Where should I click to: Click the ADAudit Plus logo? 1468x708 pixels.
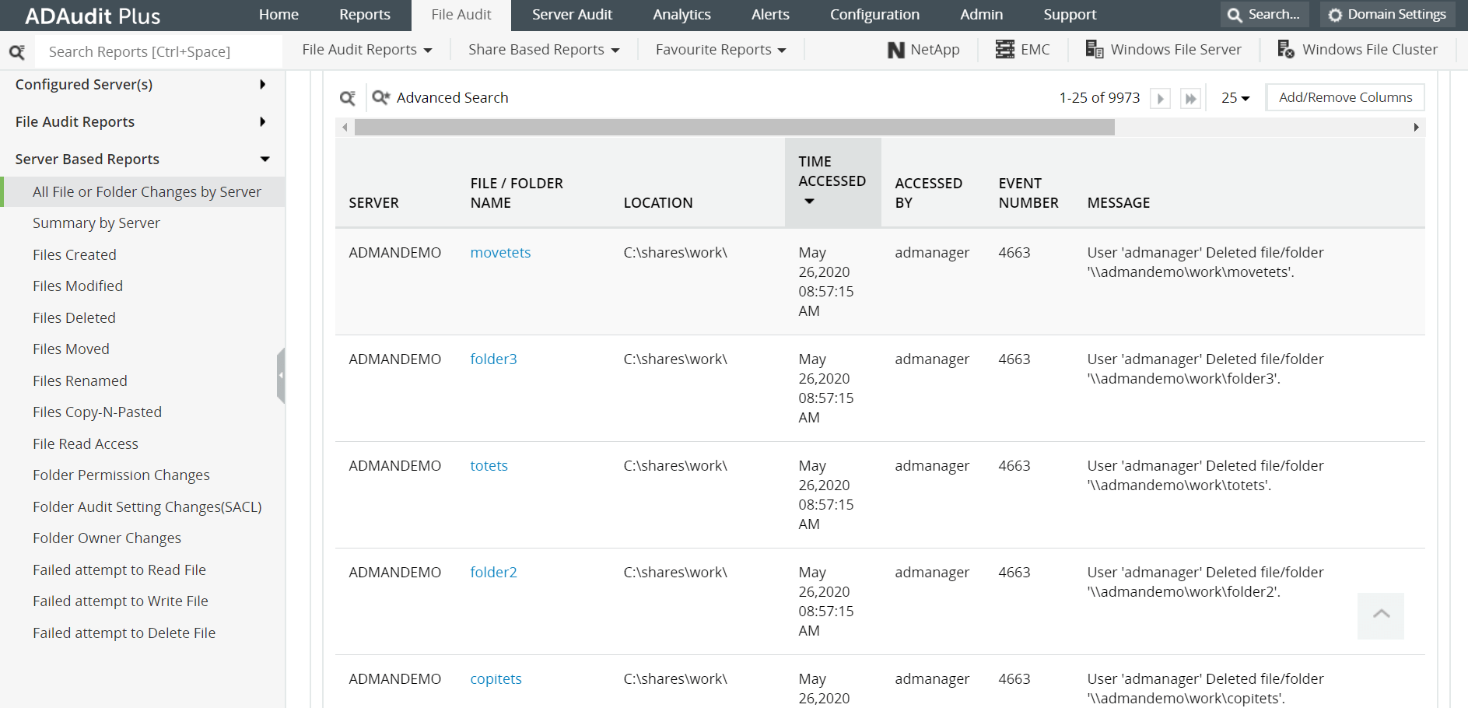[x=93, y=16]
